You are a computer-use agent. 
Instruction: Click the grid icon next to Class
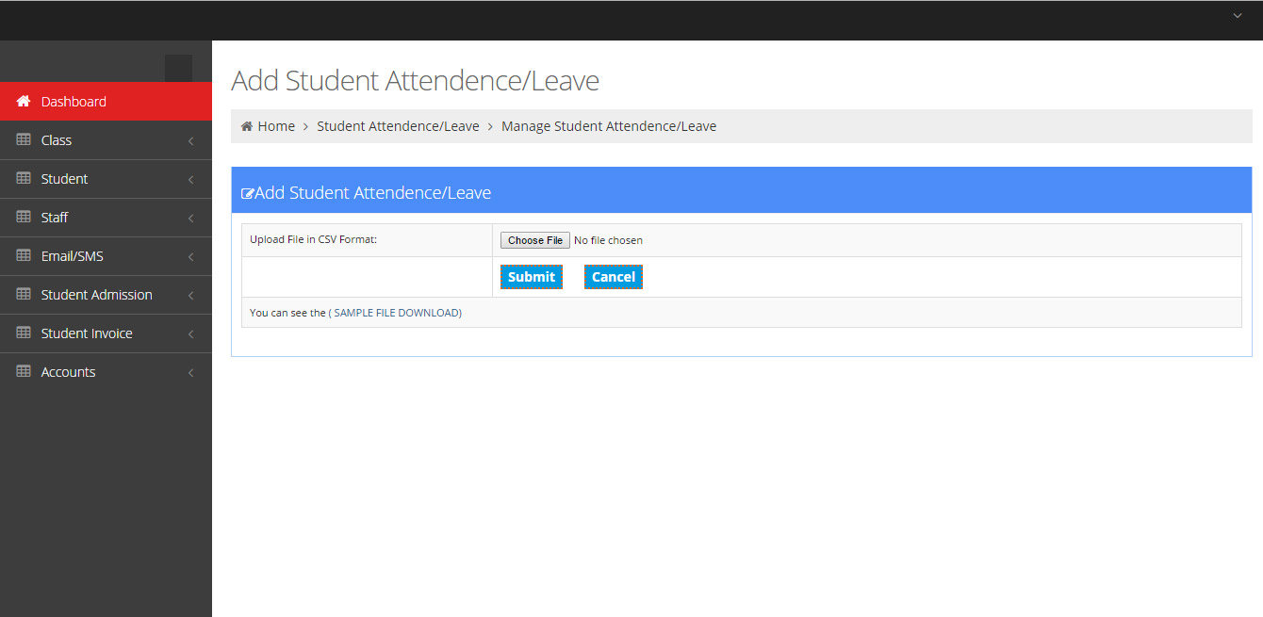tap(24, 139)
